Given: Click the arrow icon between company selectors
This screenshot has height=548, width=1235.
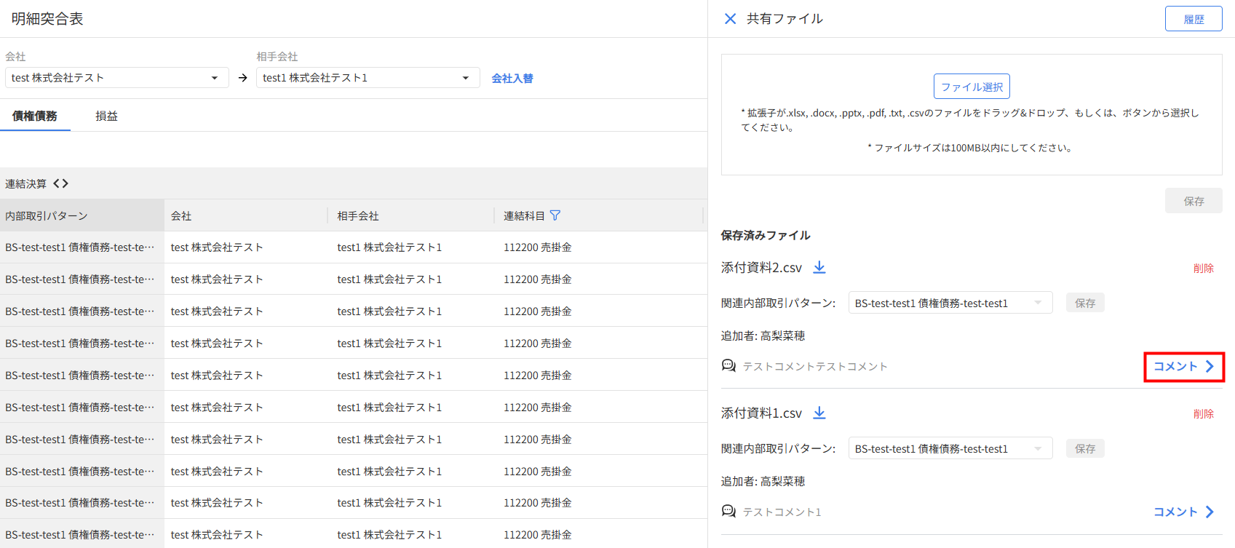Looking at the screenshot, I should [x=243, y=78].
